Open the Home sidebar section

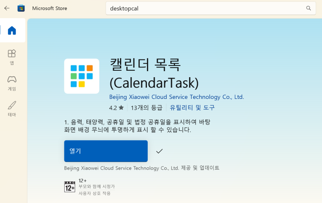coord(12,30)
